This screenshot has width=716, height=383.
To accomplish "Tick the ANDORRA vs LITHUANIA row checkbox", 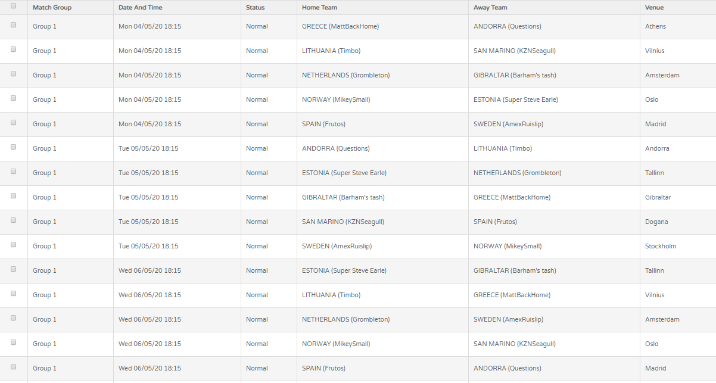I will tap(13, 147).
